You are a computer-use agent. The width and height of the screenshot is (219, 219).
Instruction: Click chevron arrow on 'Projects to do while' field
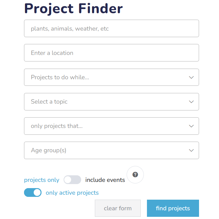click(192, 77)
